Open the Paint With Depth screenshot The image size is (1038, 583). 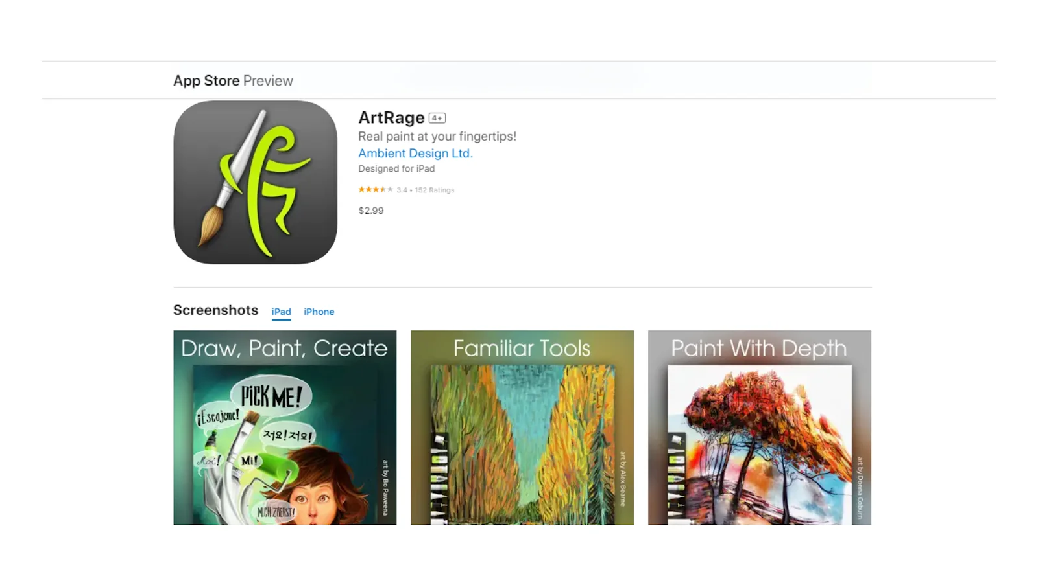click(760, 428)
